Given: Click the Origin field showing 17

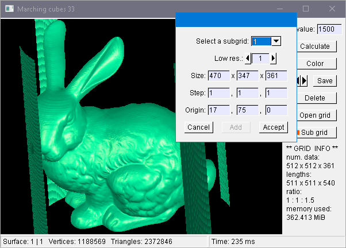Looking at the screenshot, I should pos(218,110).
